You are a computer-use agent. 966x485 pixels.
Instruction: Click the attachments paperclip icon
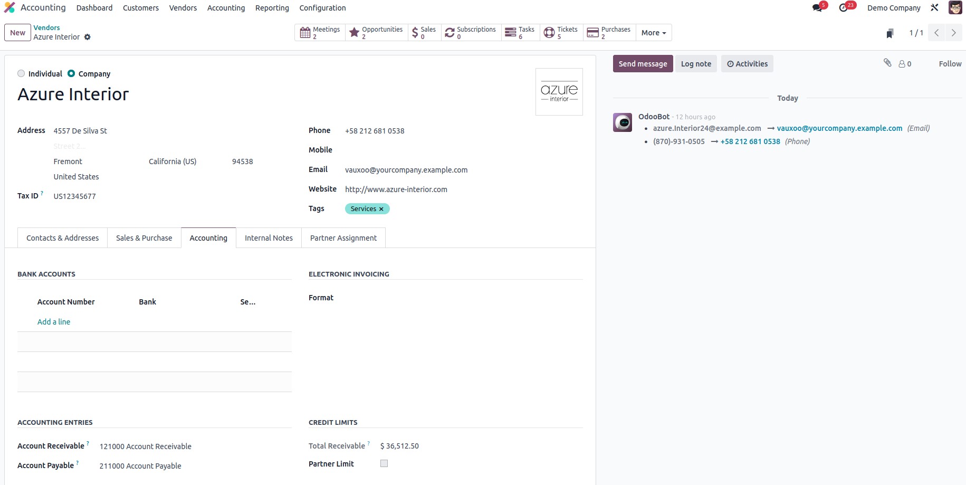click(887, 63)
